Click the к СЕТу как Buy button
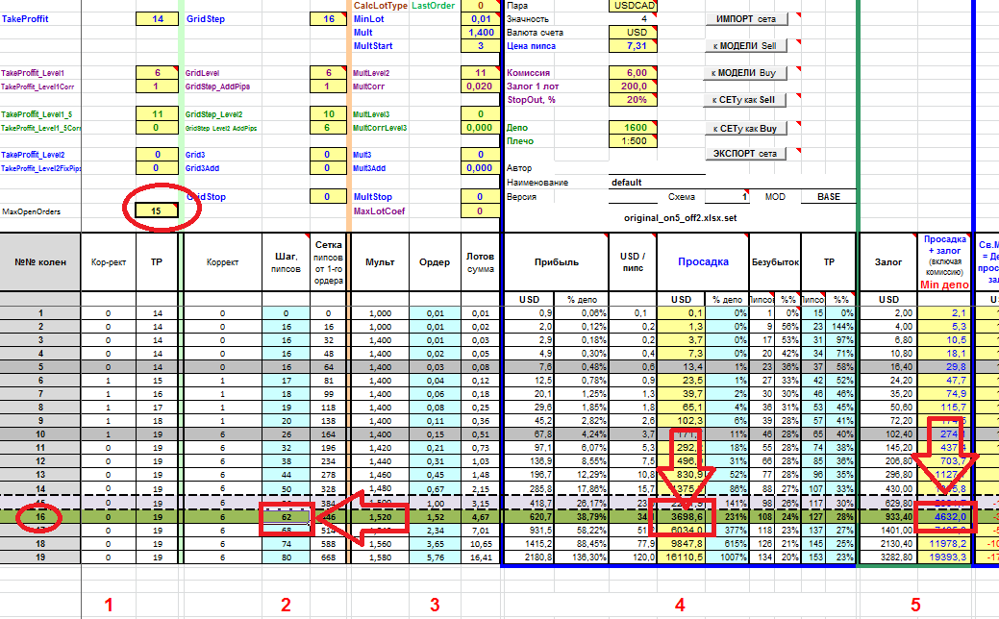Image resolution: width=999 pixels, height=619 pixels. pyautogui.click(x=745, y=129)
